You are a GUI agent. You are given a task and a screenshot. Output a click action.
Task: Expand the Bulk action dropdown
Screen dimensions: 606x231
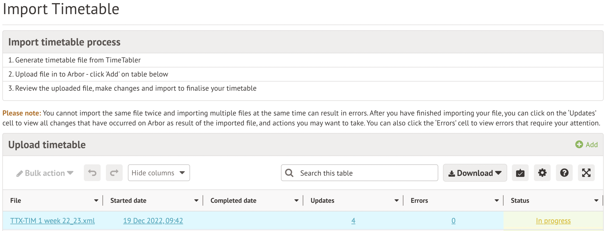(x=45, y=173)
